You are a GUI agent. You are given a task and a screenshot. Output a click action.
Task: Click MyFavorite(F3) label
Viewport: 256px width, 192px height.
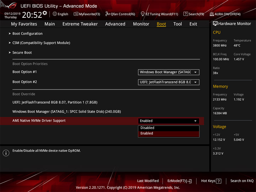pyautogui.click(x=90, y=14)
